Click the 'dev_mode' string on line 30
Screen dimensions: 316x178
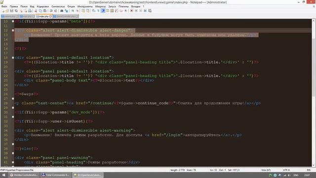(81, 112)
